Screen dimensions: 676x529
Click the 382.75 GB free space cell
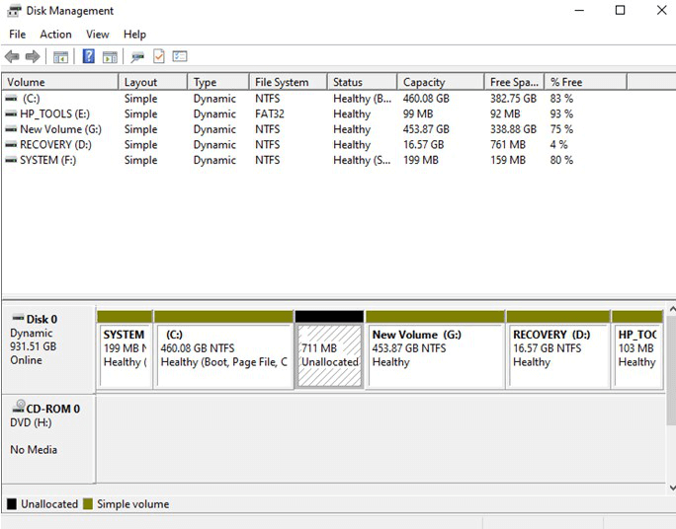(x=513, y=99)
